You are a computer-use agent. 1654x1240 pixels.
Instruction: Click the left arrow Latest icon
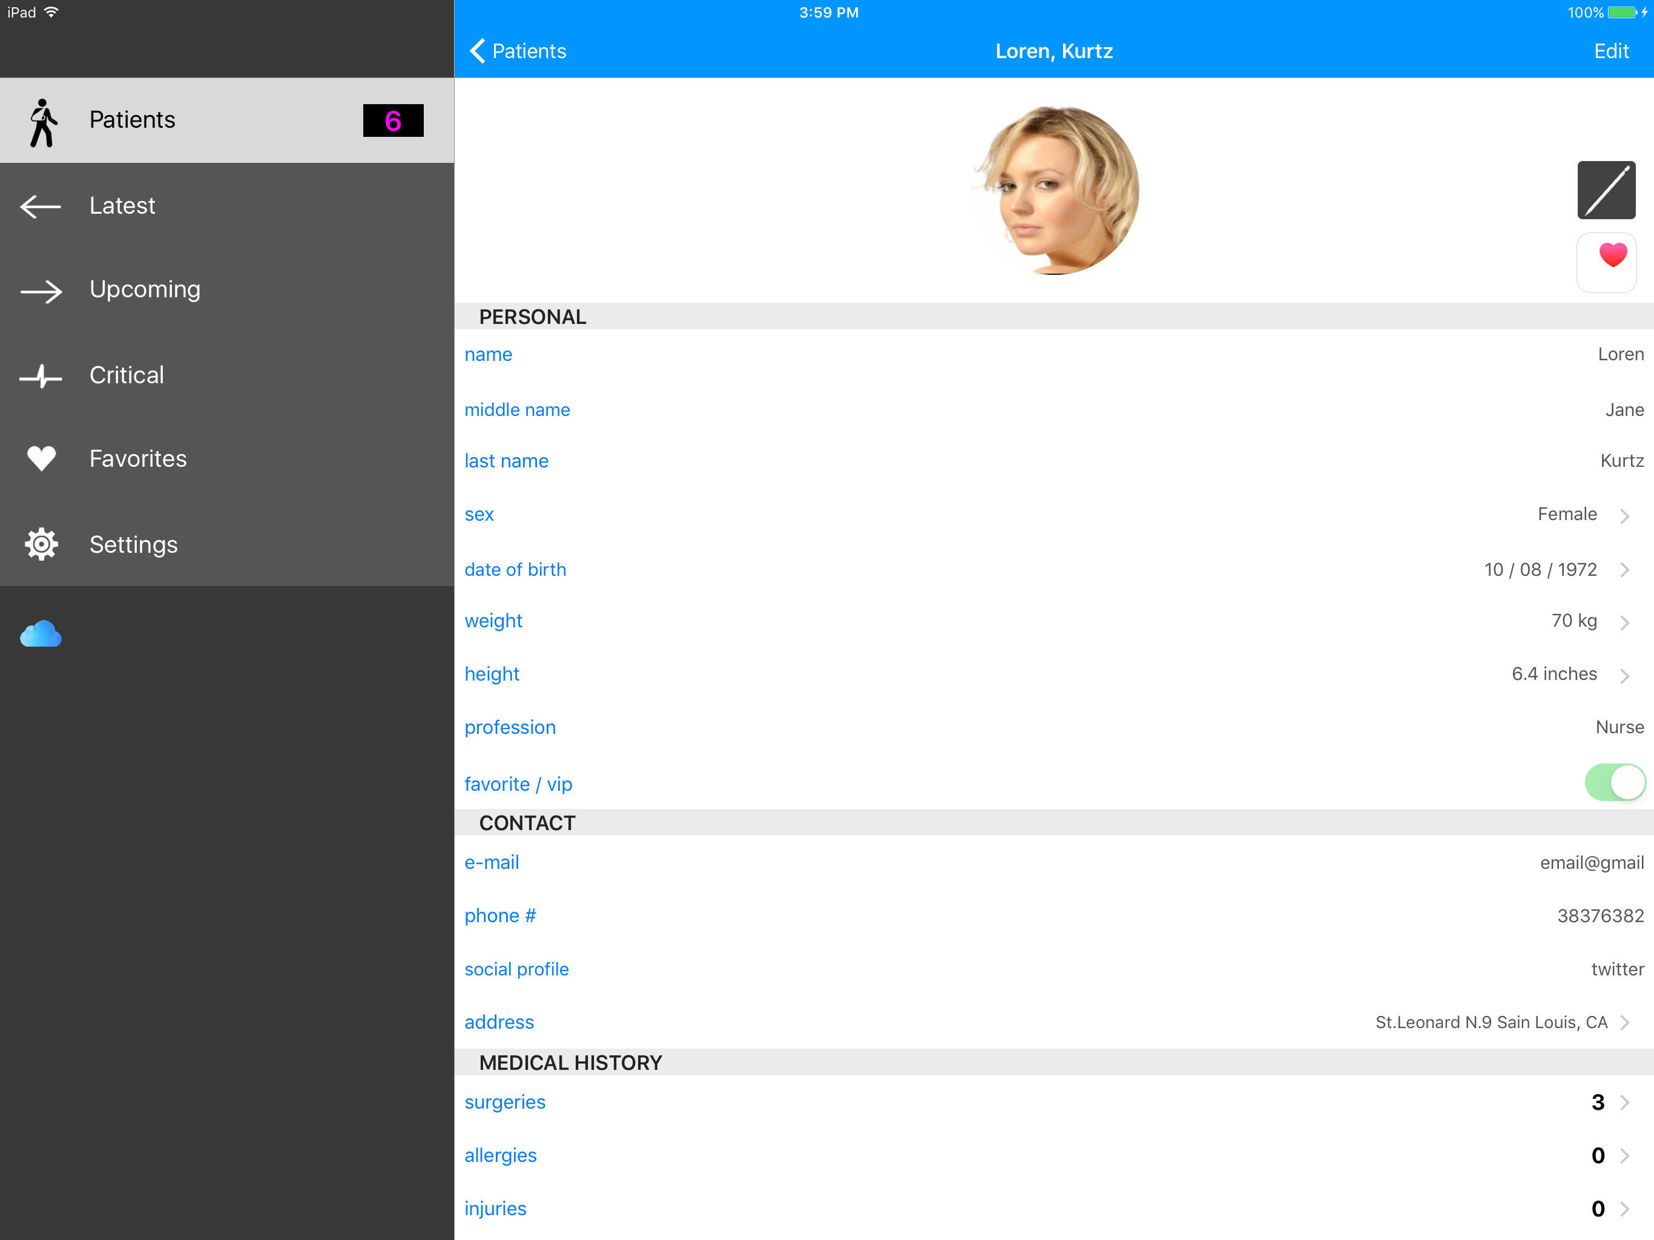[41, 206]
